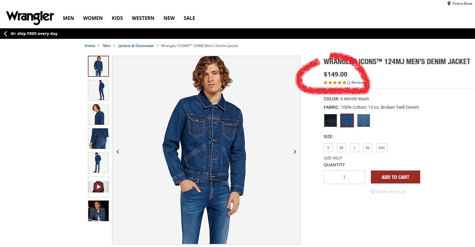
Task: Open the MEN navigation menu
Action: click(68, 18)
